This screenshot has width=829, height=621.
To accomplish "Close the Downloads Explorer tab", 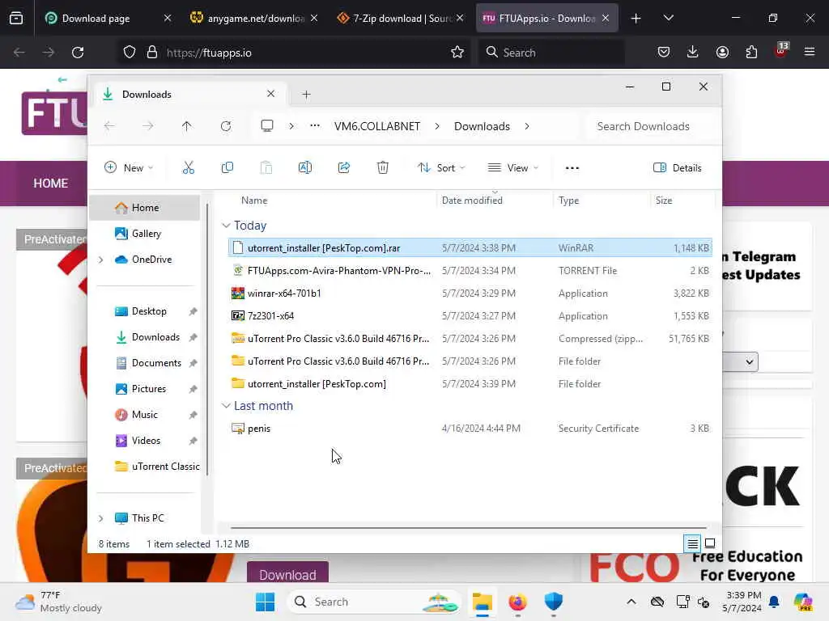I will 270,94.
